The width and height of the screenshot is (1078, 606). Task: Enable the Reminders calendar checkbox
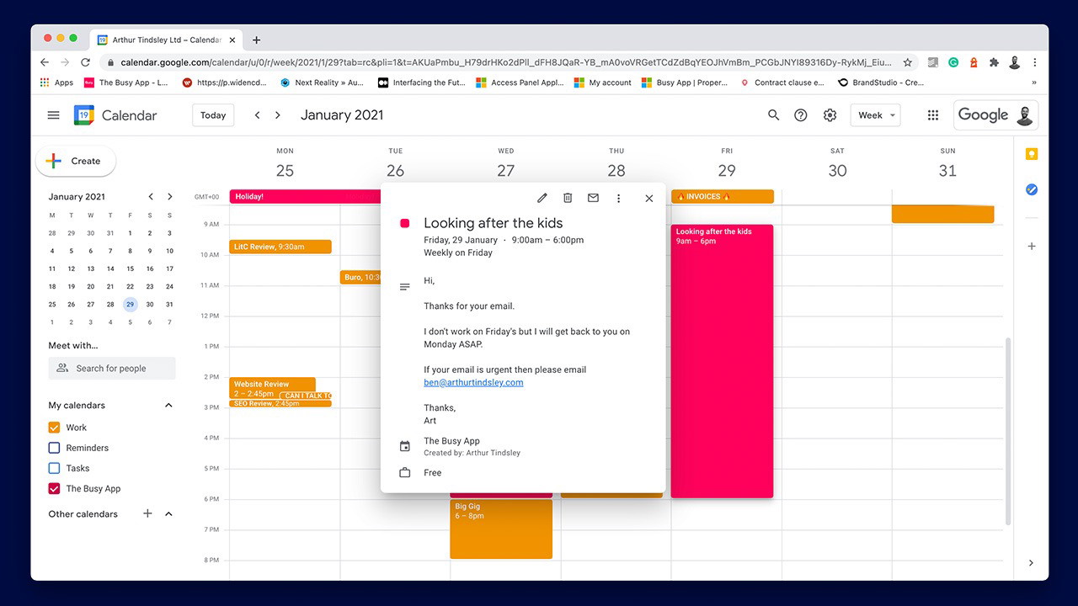pos(55,448)
